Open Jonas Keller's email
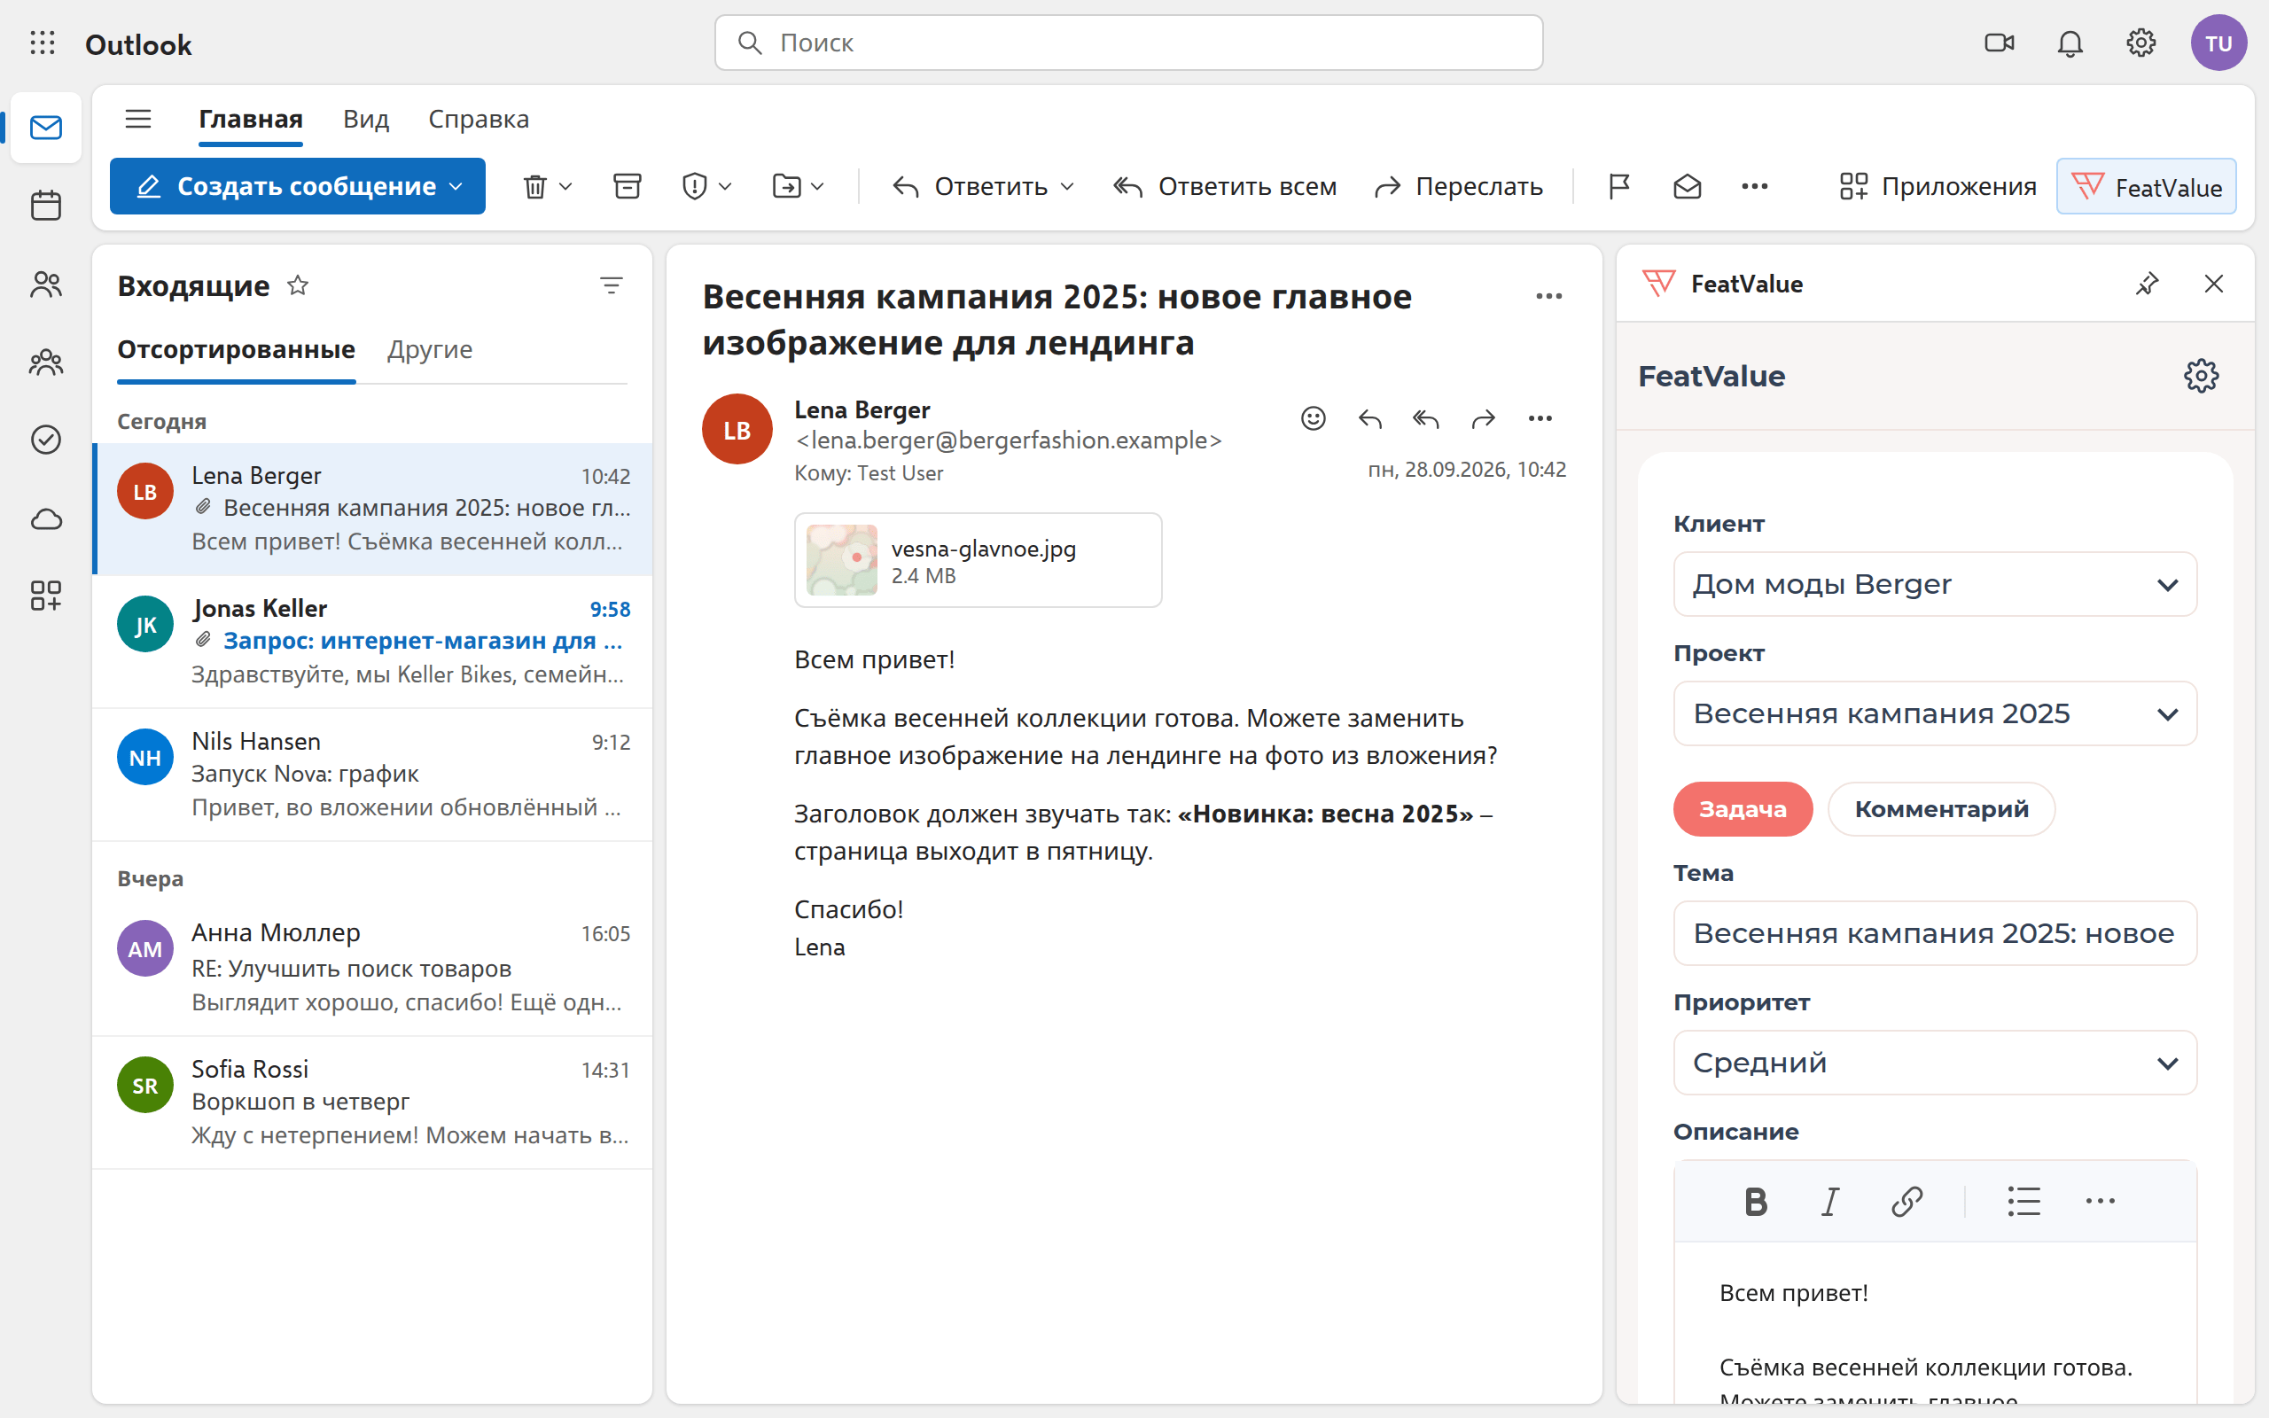 click(372, 642)
